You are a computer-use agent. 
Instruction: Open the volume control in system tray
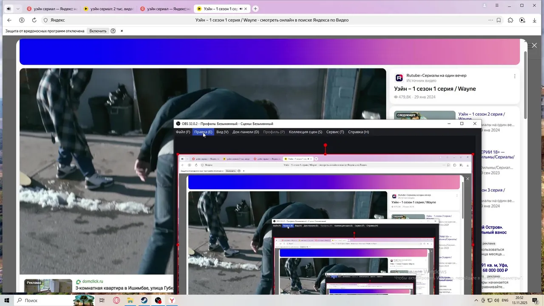(497, 300)
